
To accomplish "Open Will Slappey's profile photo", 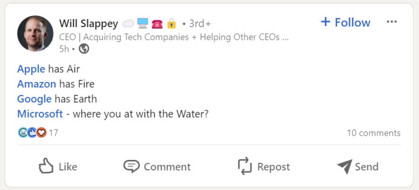I will pos(35,33).
